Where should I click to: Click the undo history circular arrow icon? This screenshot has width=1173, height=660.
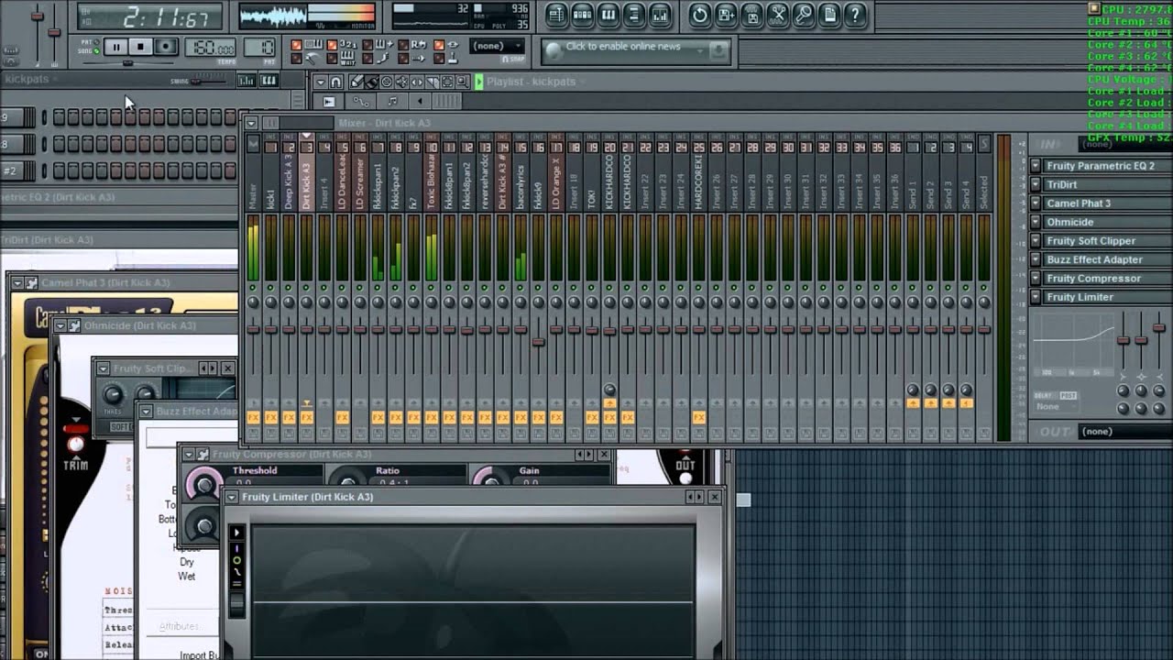click(700, 15)
